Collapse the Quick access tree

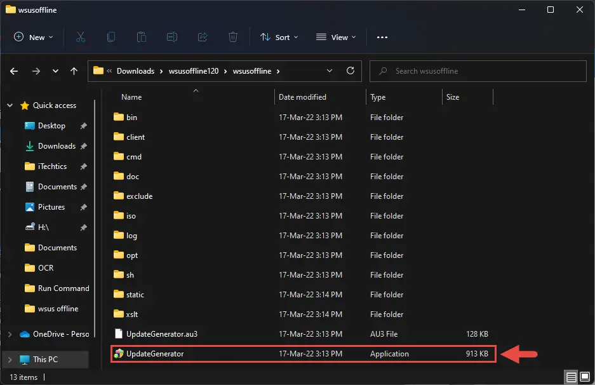pyautogui.click(x=10, y=105)
